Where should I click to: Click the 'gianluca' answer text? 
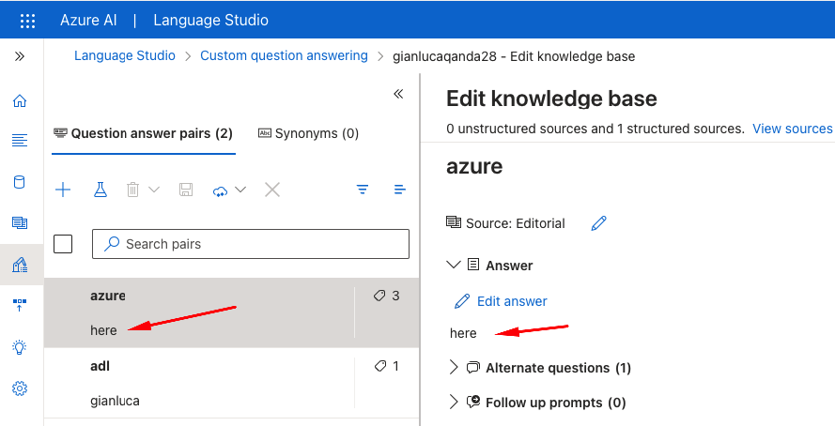[x=115, y=401]
